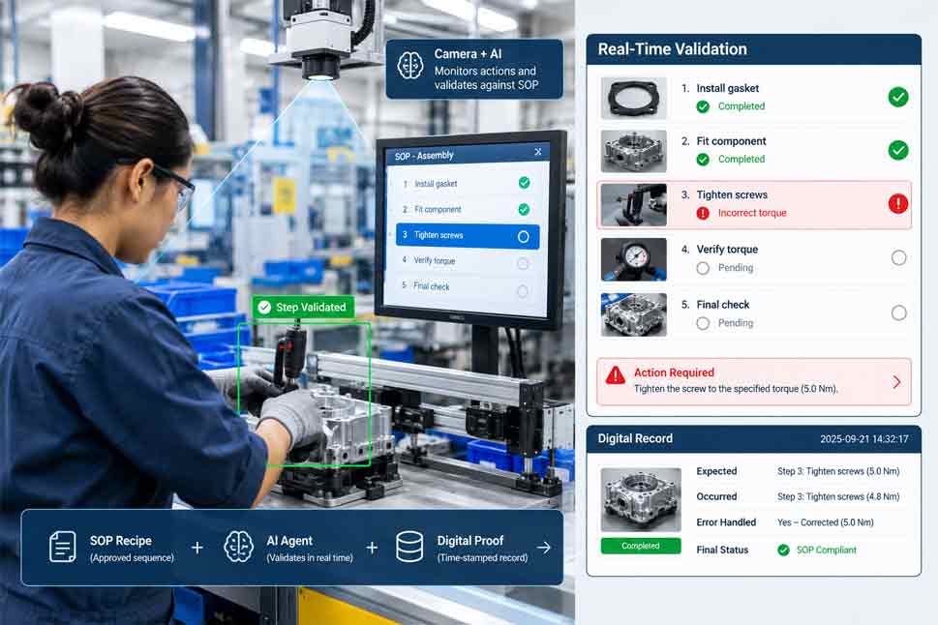Click the Final Status label
The width and height of the screenshot is (938, 625).
[722, 550]
